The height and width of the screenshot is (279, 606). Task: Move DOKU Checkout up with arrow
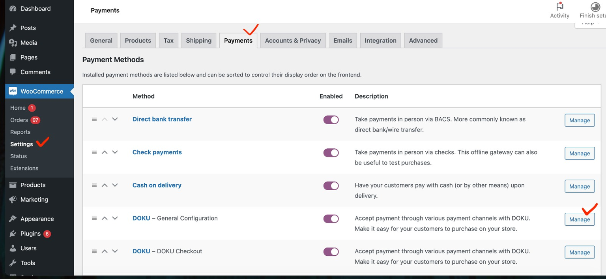(105, 251)
